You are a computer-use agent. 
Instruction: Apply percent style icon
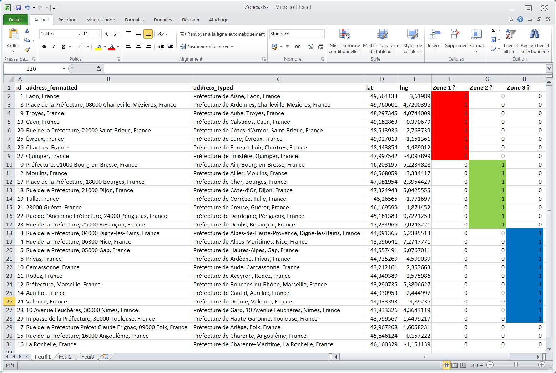click(x=288, y=47)
